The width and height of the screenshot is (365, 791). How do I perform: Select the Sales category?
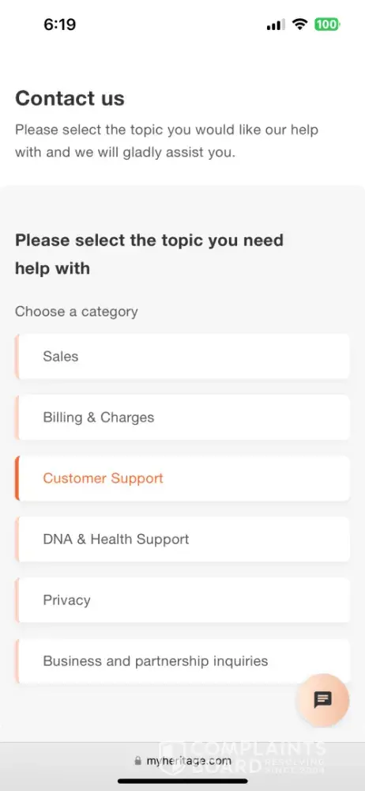pos(182,356)
